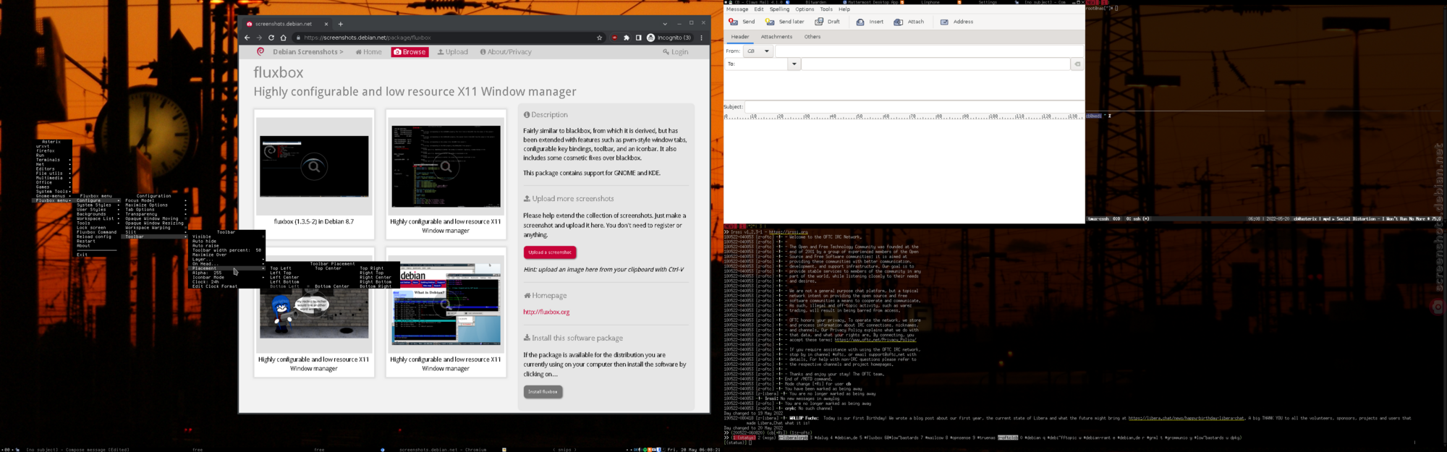
Task: Go forward in the Chromium browser
Action: (x=259, y=38)
